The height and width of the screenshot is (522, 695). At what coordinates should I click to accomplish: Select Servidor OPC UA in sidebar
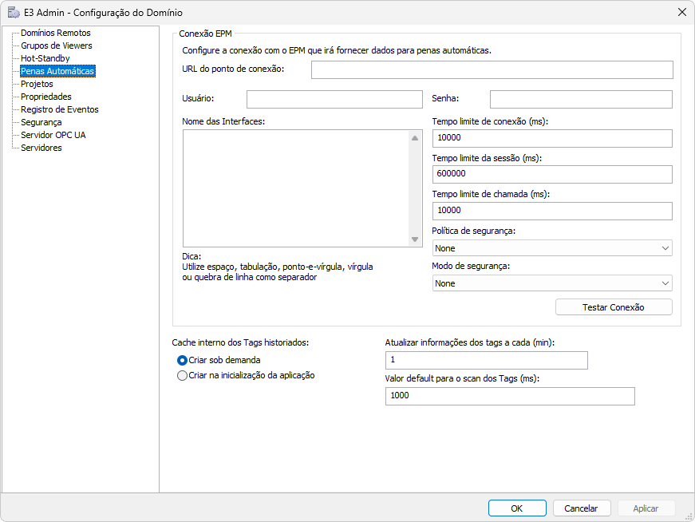[x=53, y=135]
